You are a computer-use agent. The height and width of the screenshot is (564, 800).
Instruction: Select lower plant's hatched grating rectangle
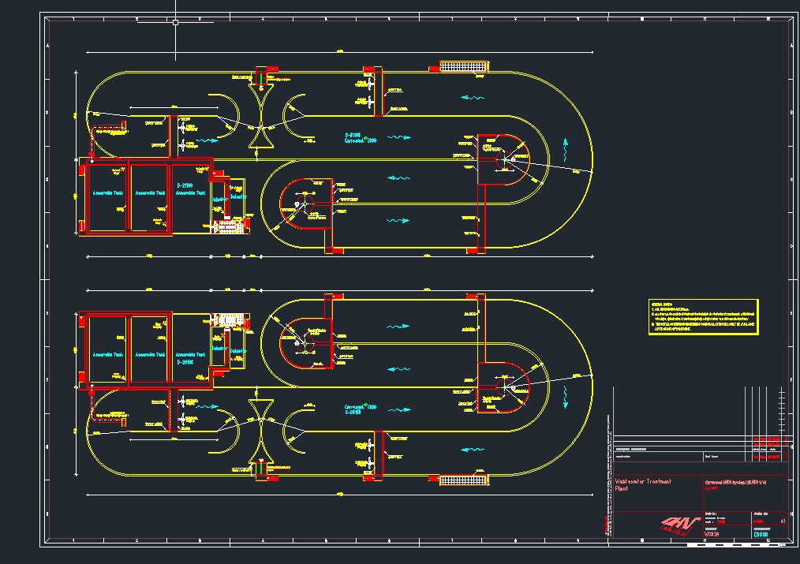click(463, 480)
